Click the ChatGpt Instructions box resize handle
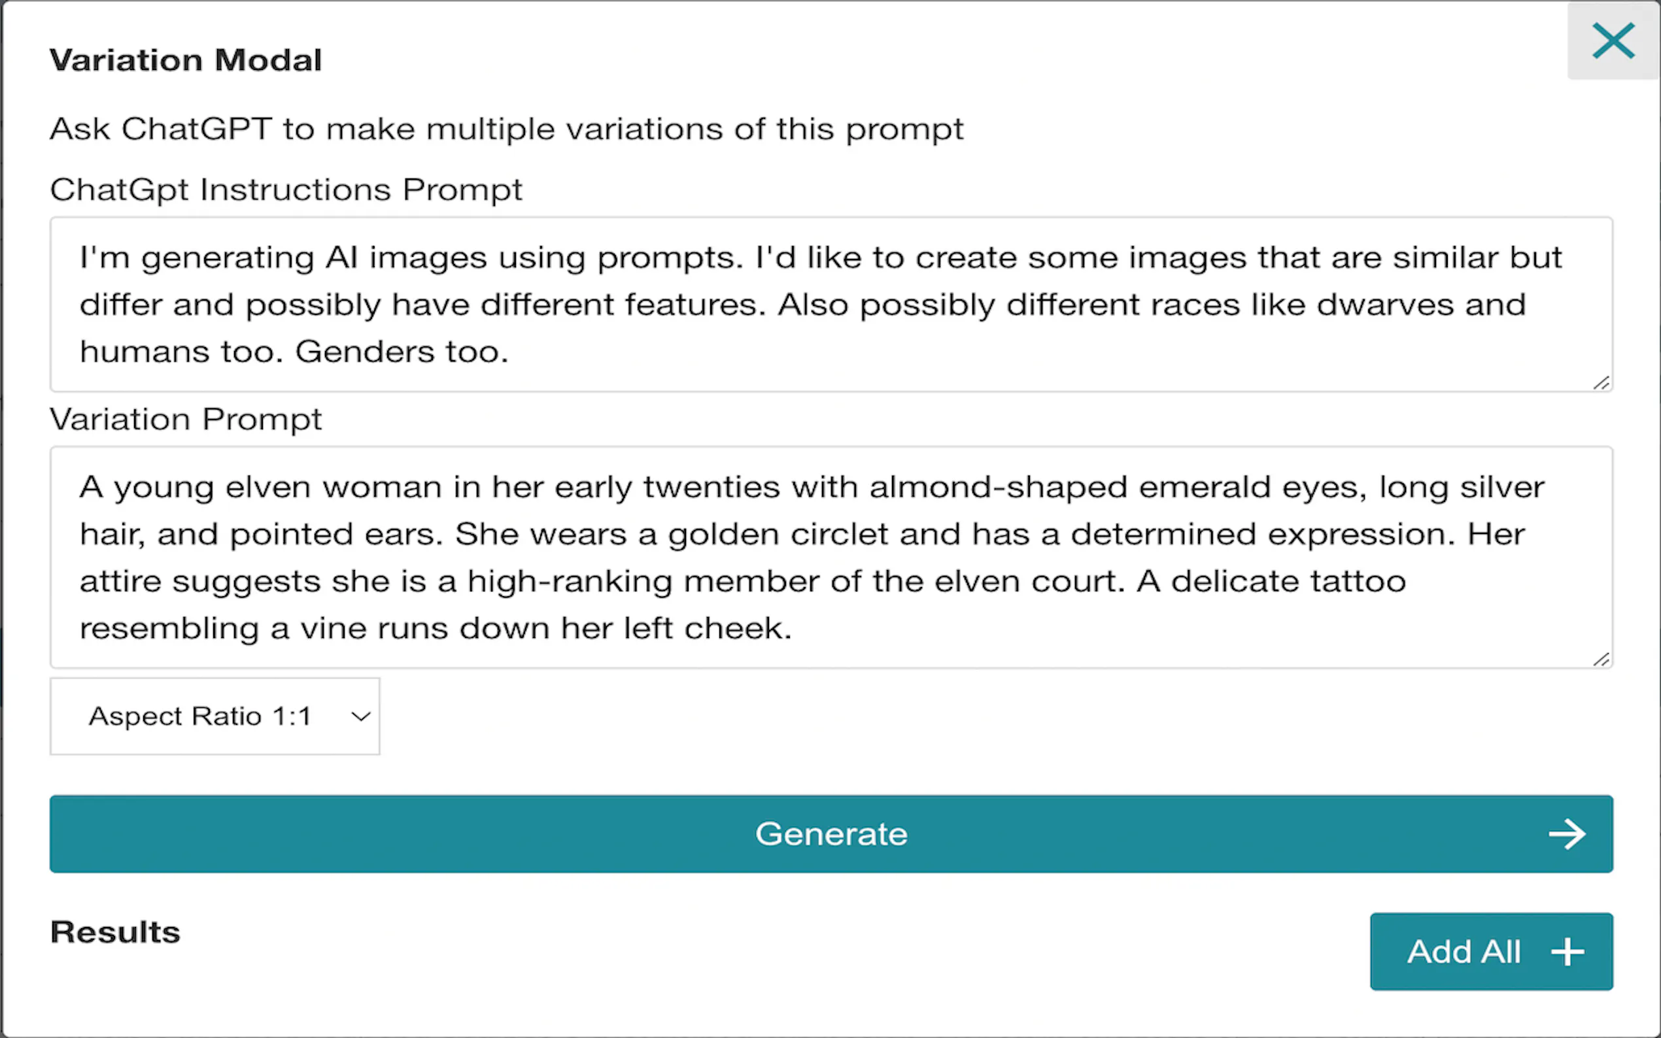1661x1038 pixels. point(1601,382)
